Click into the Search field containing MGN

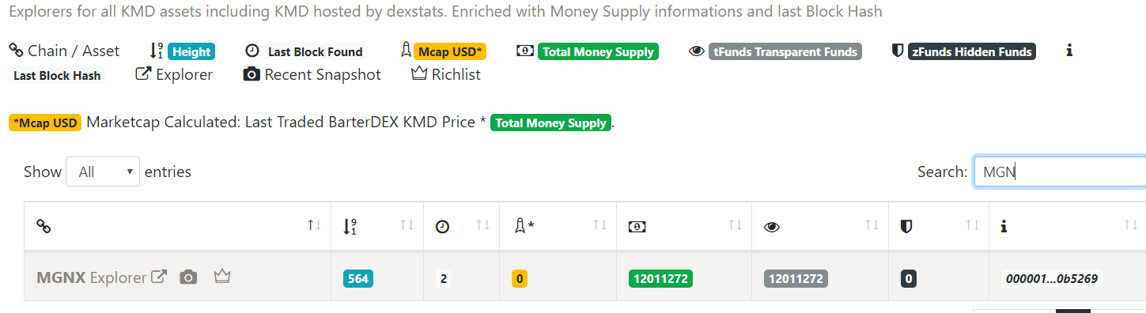(1060, 172)
